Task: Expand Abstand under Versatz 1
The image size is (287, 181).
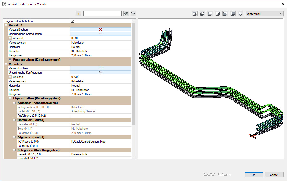Action: pyautogui.click(x=10, y=38)
